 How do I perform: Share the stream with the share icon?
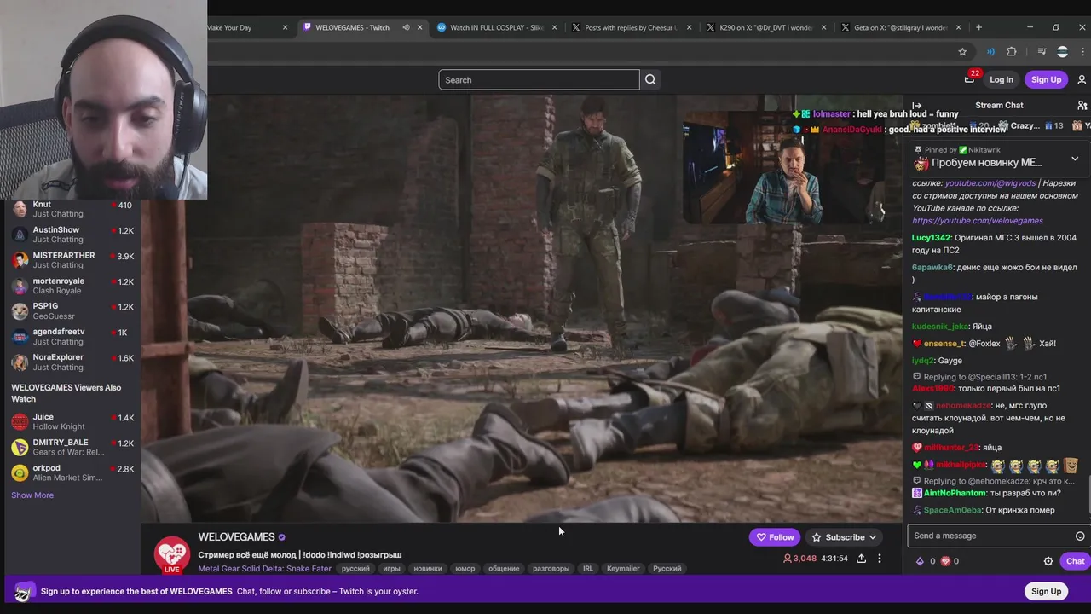pos(861,559)
